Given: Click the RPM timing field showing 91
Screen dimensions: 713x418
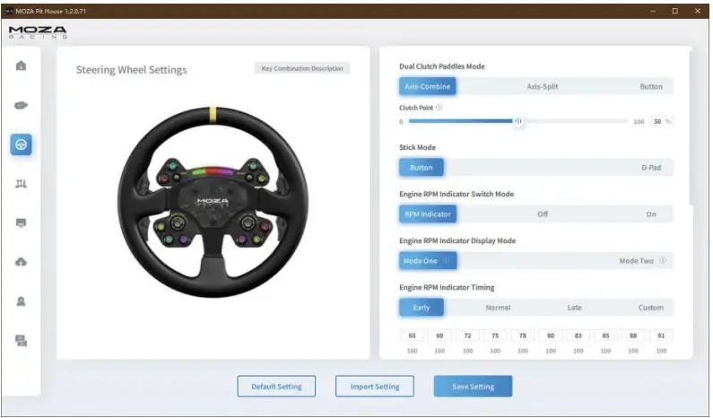Looking at the screenshot, I should [661, 335].
